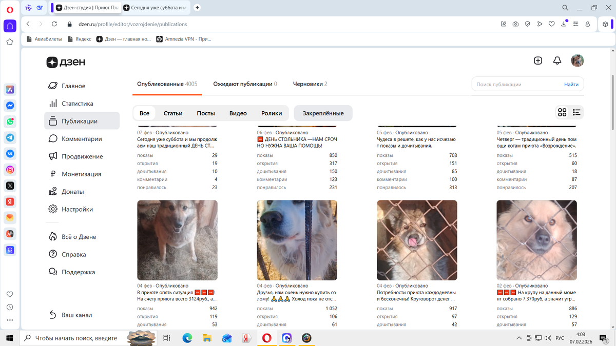Open Opera bookmarks heart in toolbar
Viewport: 616px width, 346px height.
552,24
